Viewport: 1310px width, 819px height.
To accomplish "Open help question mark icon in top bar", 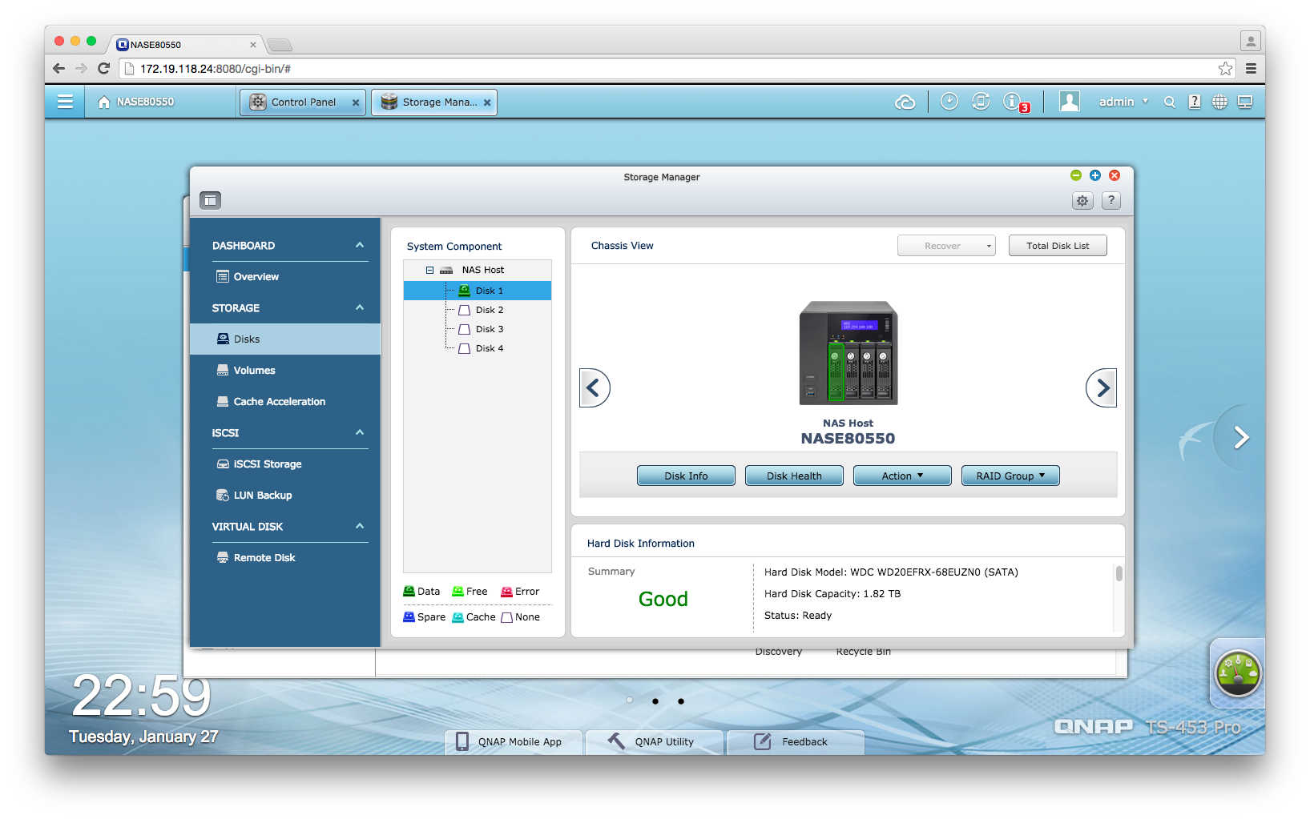I will pyautogui.click(x=1195, y=102).
